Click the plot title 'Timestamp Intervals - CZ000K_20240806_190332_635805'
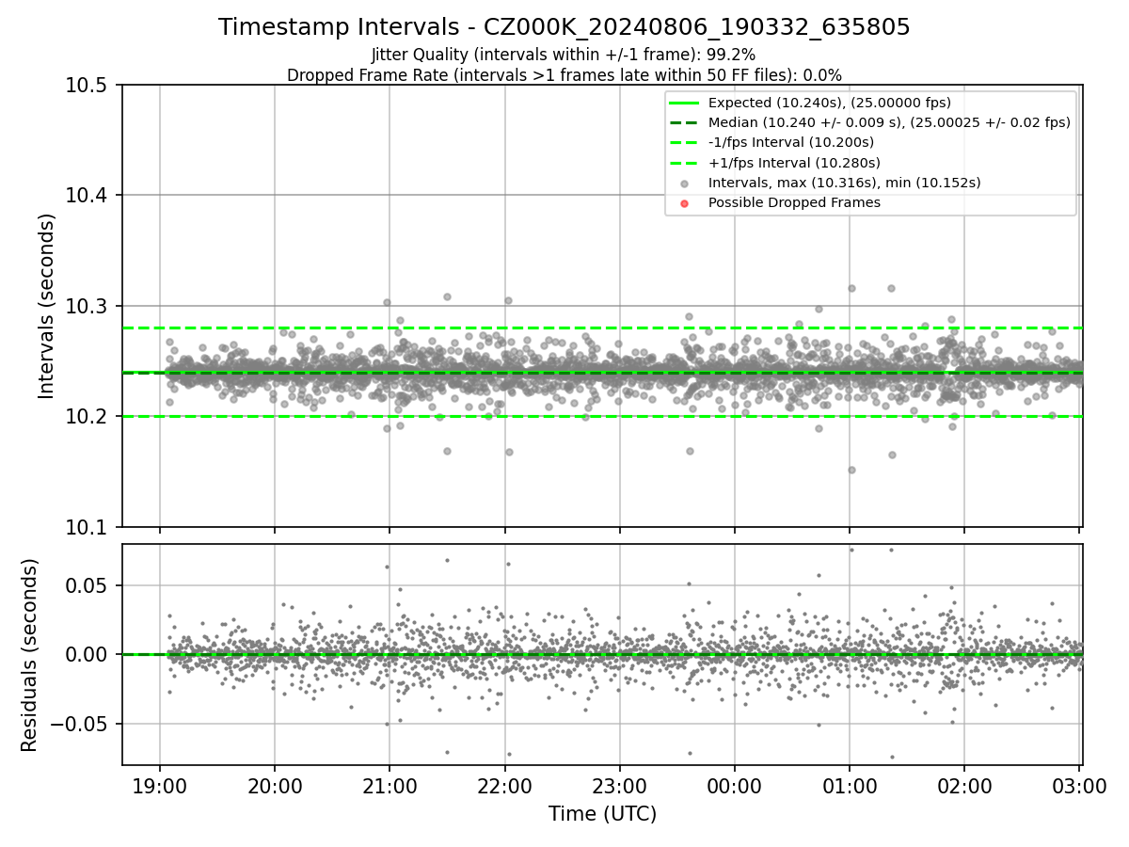This screenshot has height=847, width=1129. coord(564,27)
